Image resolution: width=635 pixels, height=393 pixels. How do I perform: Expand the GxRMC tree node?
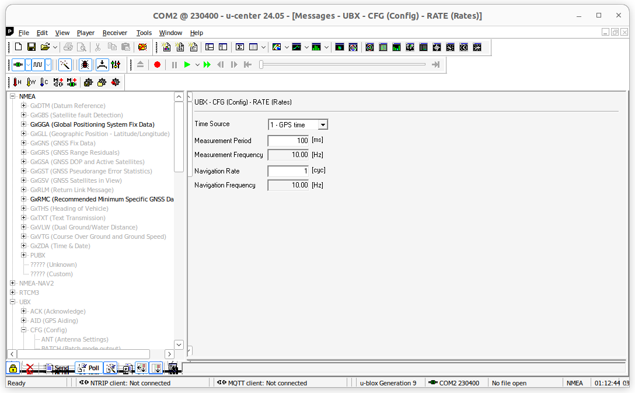(23, 199)
